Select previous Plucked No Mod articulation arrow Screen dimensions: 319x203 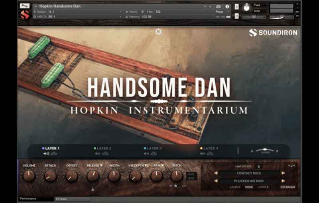tap(216, 181)
